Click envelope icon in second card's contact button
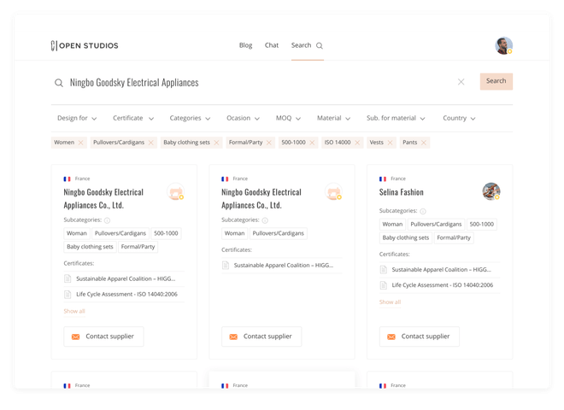This screenshot has height=410, width=564. point(233,337)
